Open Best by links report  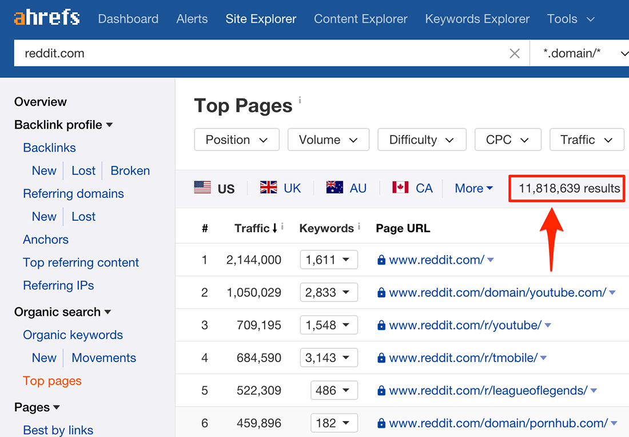click(58, 430)
